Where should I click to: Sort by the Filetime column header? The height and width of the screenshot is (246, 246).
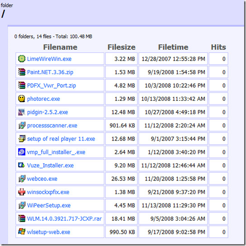173,47
